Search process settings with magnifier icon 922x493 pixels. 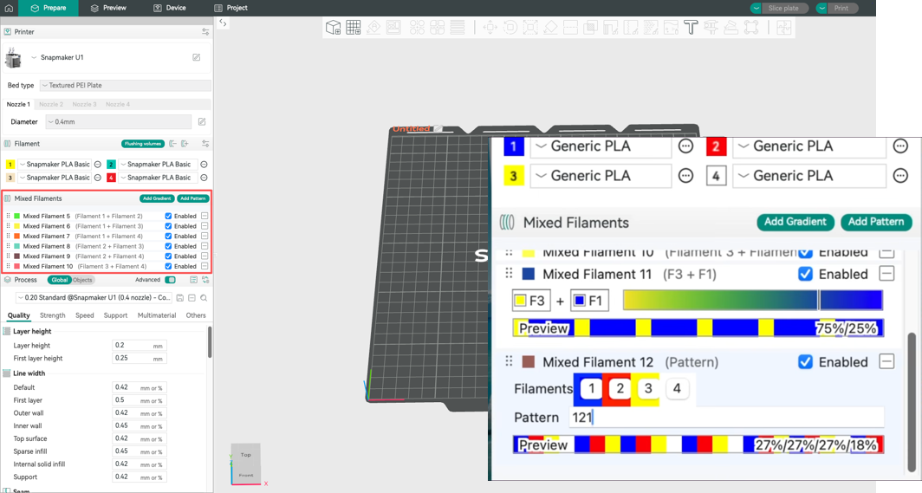point(204,298)
